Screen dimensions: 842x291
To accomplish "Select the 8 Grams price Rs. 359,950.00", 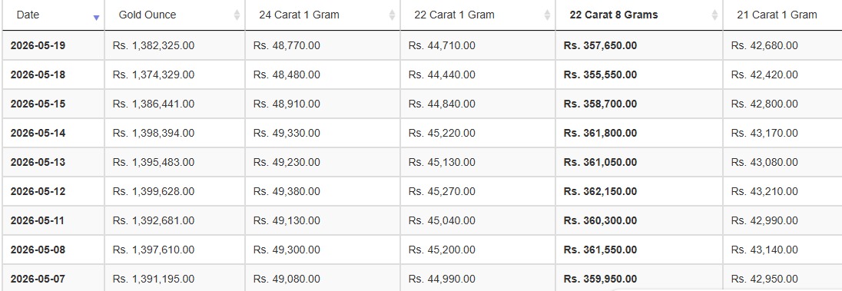I will click(600, 279).
